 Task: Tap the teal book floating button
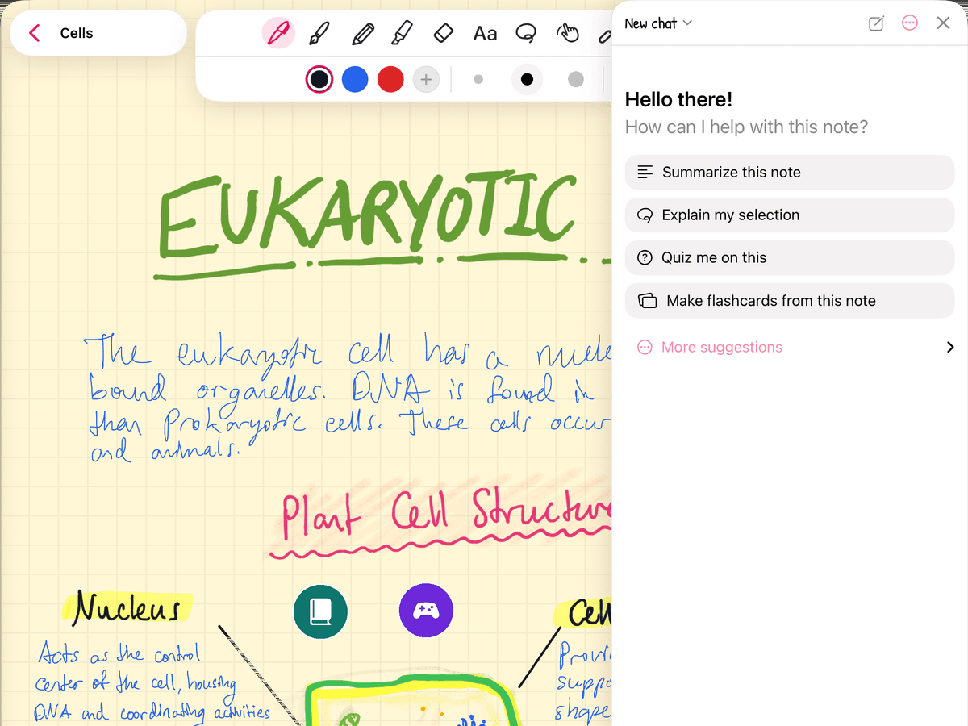320,611
